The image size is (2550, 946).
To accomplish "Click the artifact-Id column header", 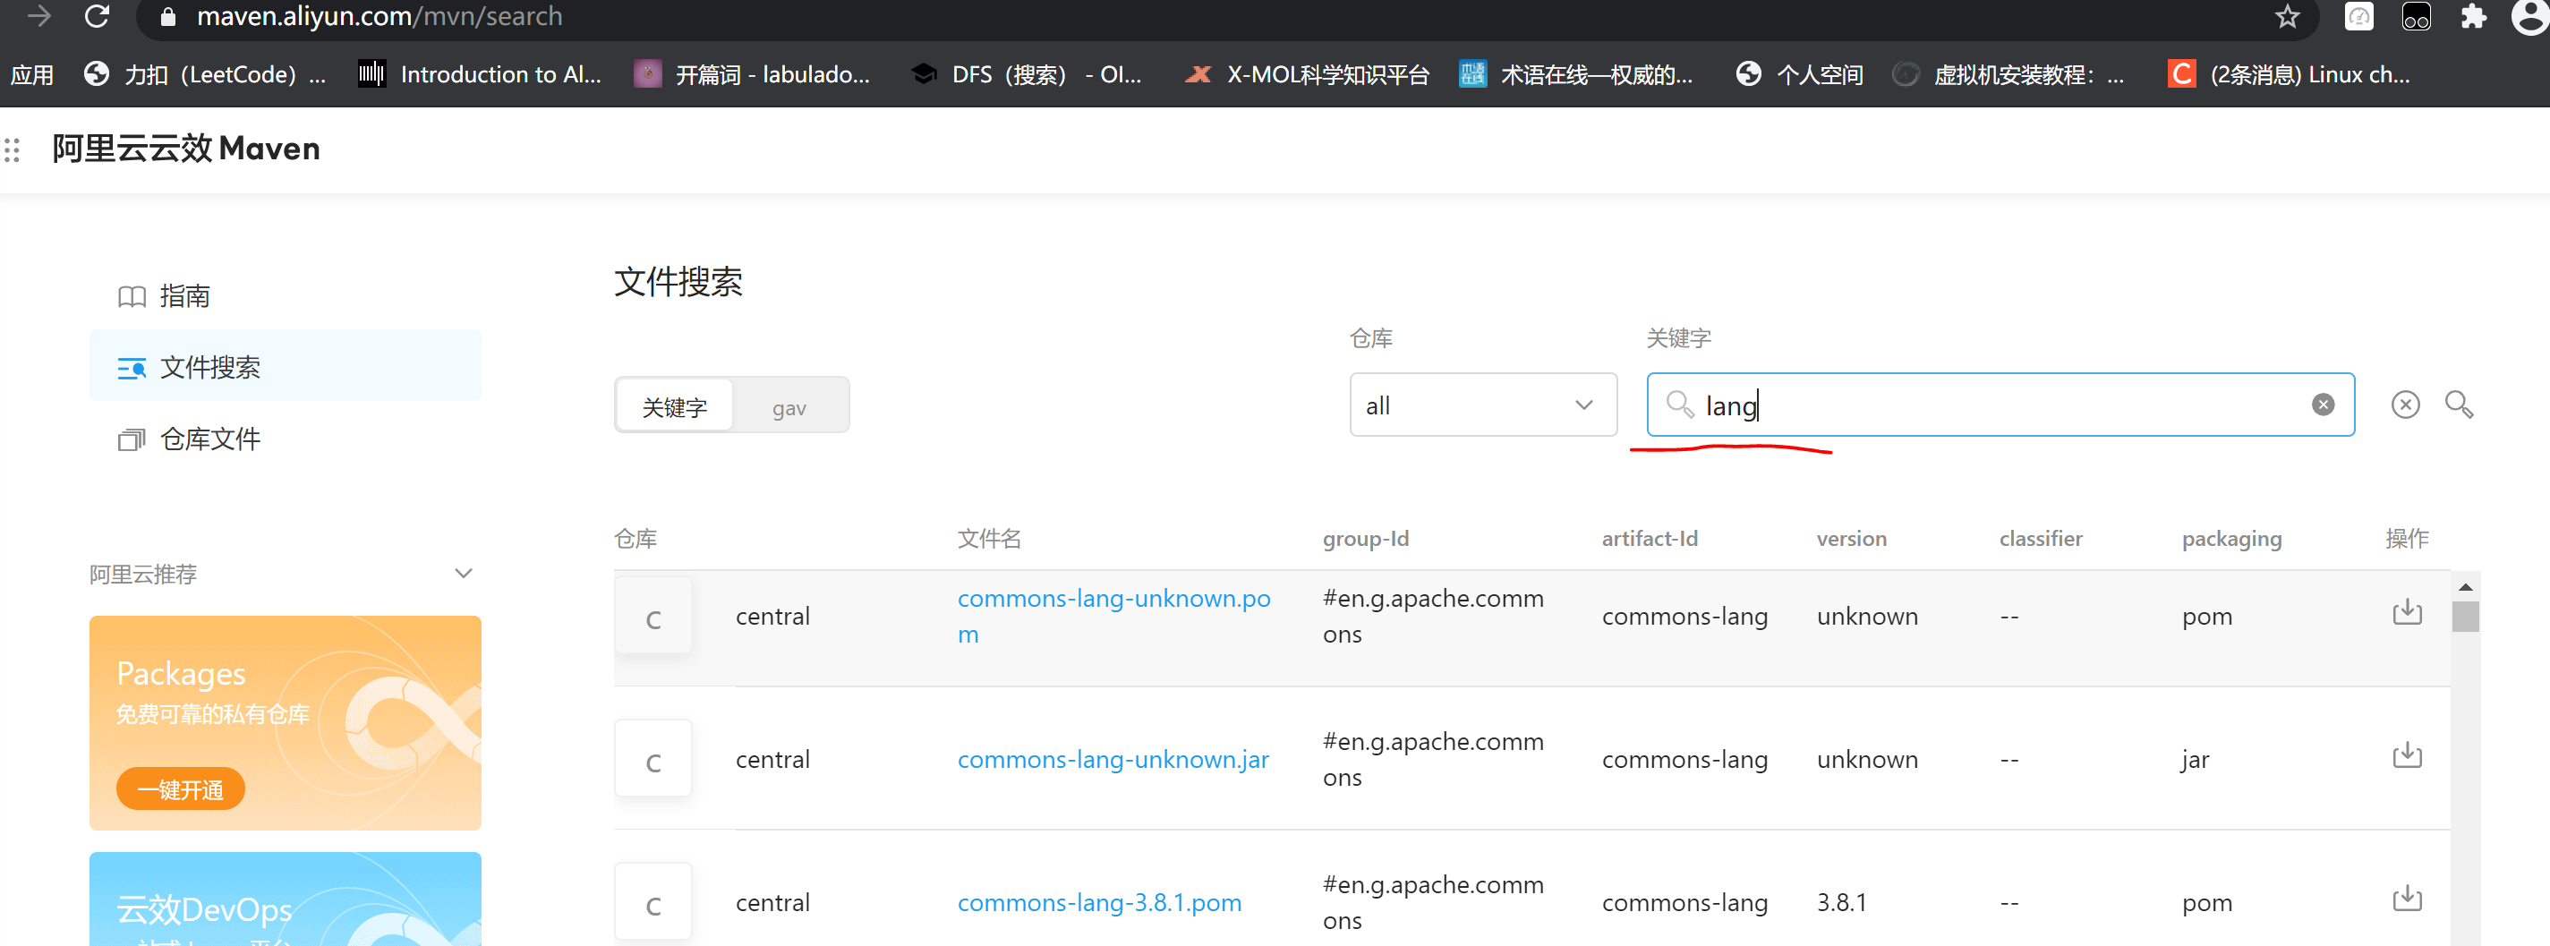I will 1650,538.
